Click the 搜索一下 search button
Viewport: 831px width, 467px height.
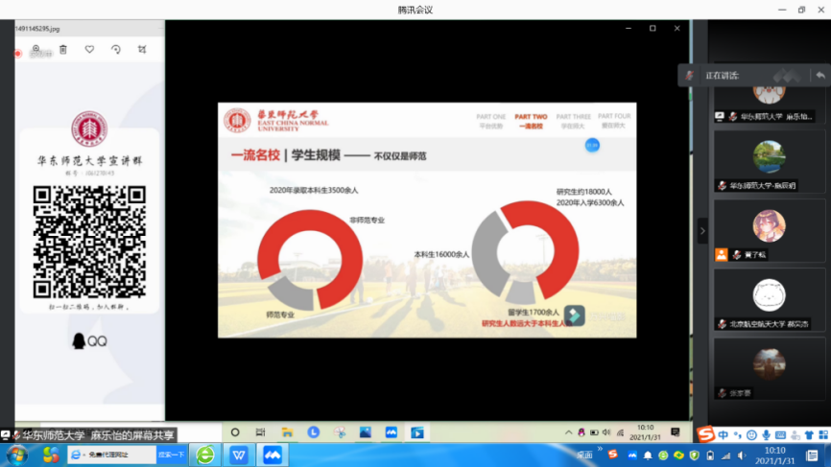(x=171, y=455)
